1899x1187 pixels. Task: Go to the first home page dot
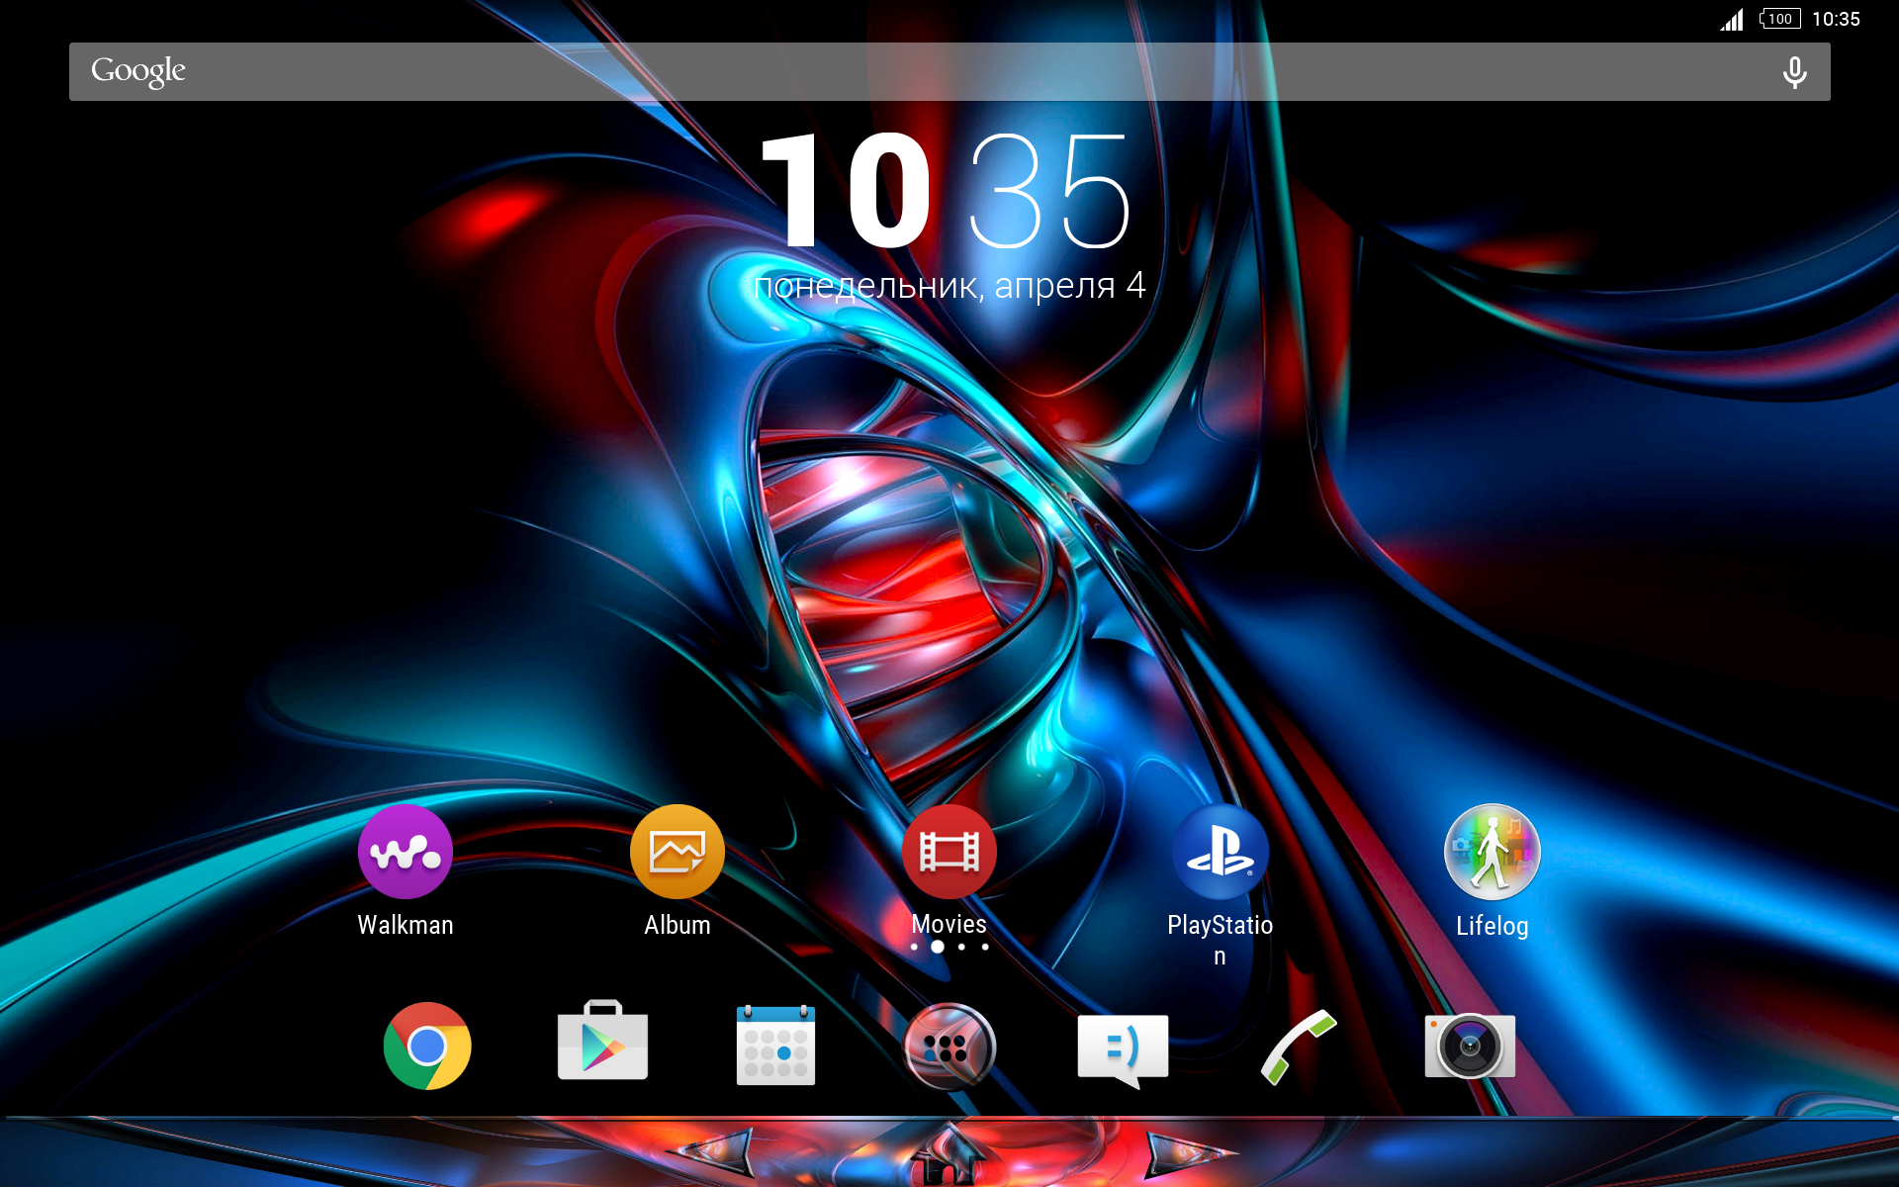(x=914, y=947)
